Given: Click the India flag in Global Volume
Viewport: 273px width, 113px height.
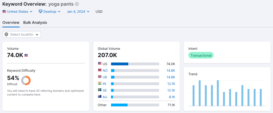Looking at the screenshot, I should point(100,84).
